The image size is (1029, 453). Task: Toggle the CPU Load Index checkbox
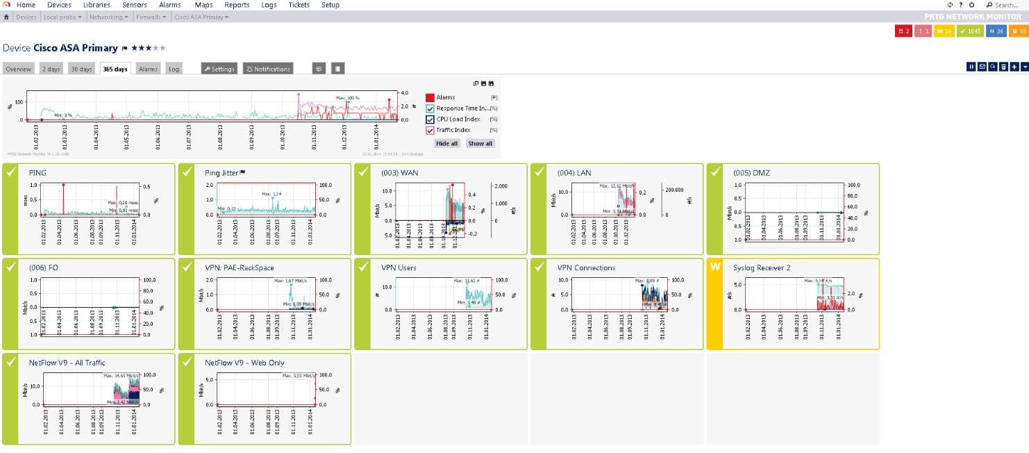click(430, 120)
